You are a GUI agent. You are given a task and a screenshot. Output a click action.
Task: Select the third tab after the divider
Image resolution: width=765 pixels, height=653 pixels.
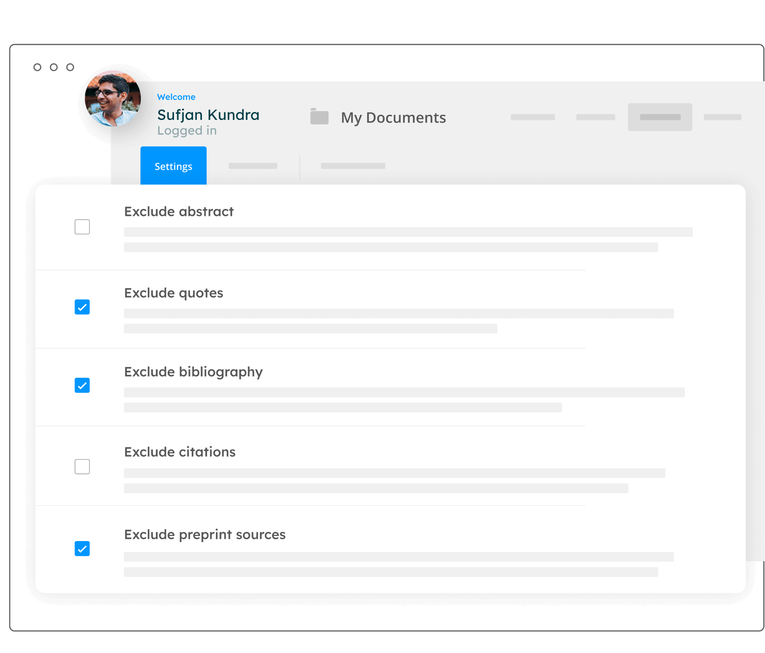tap(353, 166)
